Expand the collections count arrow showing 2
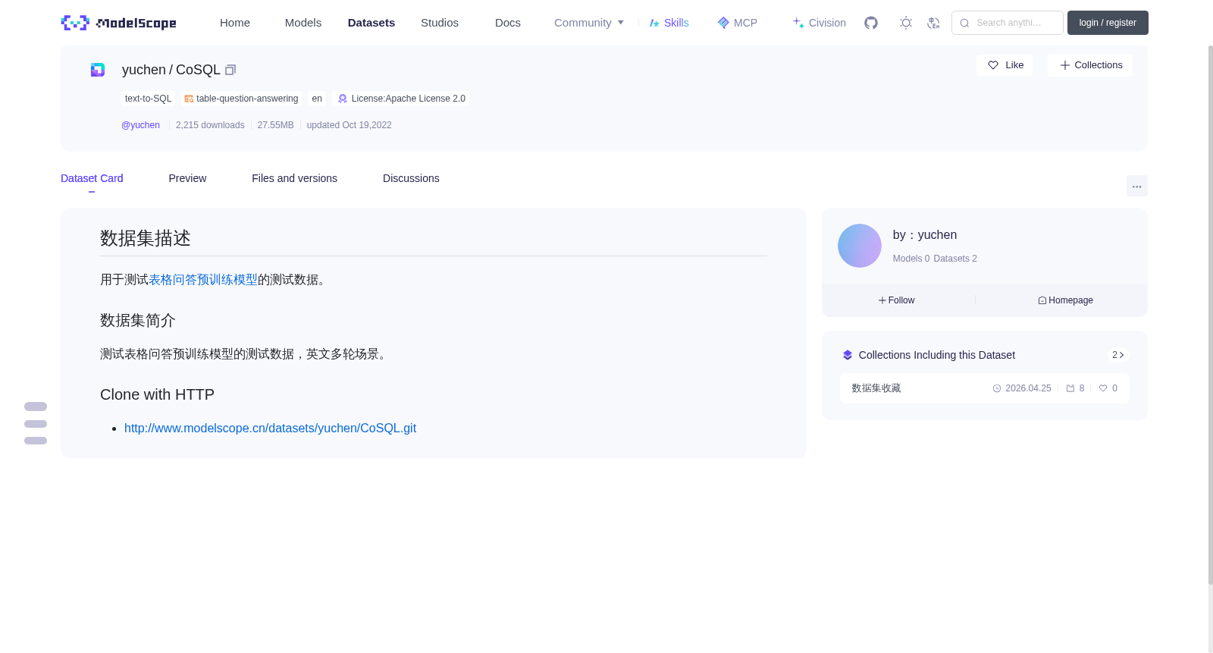 point(1118,355)
